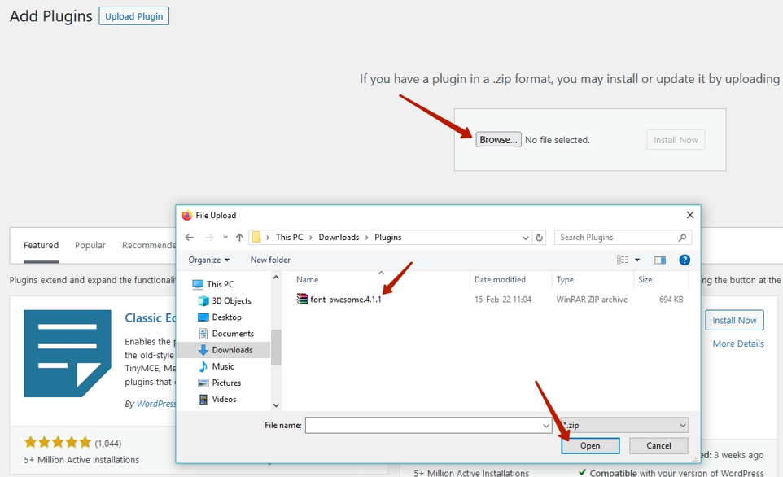Close the File Upload dialog
This screenshot has height=477, width=783.
tap(690, 215)
